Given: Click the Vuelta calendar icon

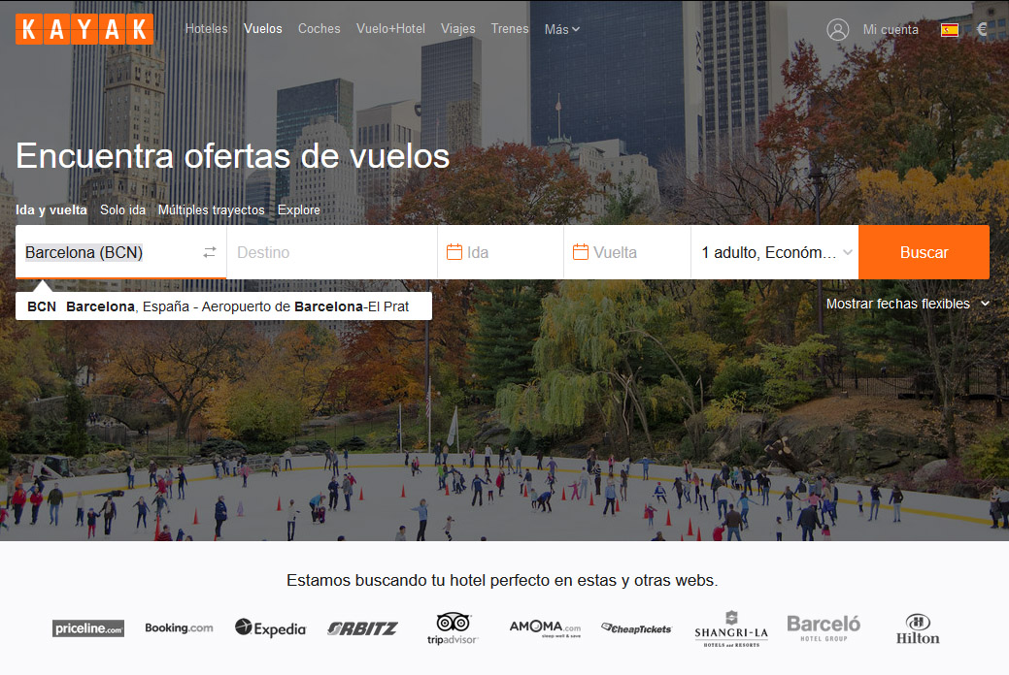Looking at the screenshot, I should pyautogui.click(x=581, y=252).
